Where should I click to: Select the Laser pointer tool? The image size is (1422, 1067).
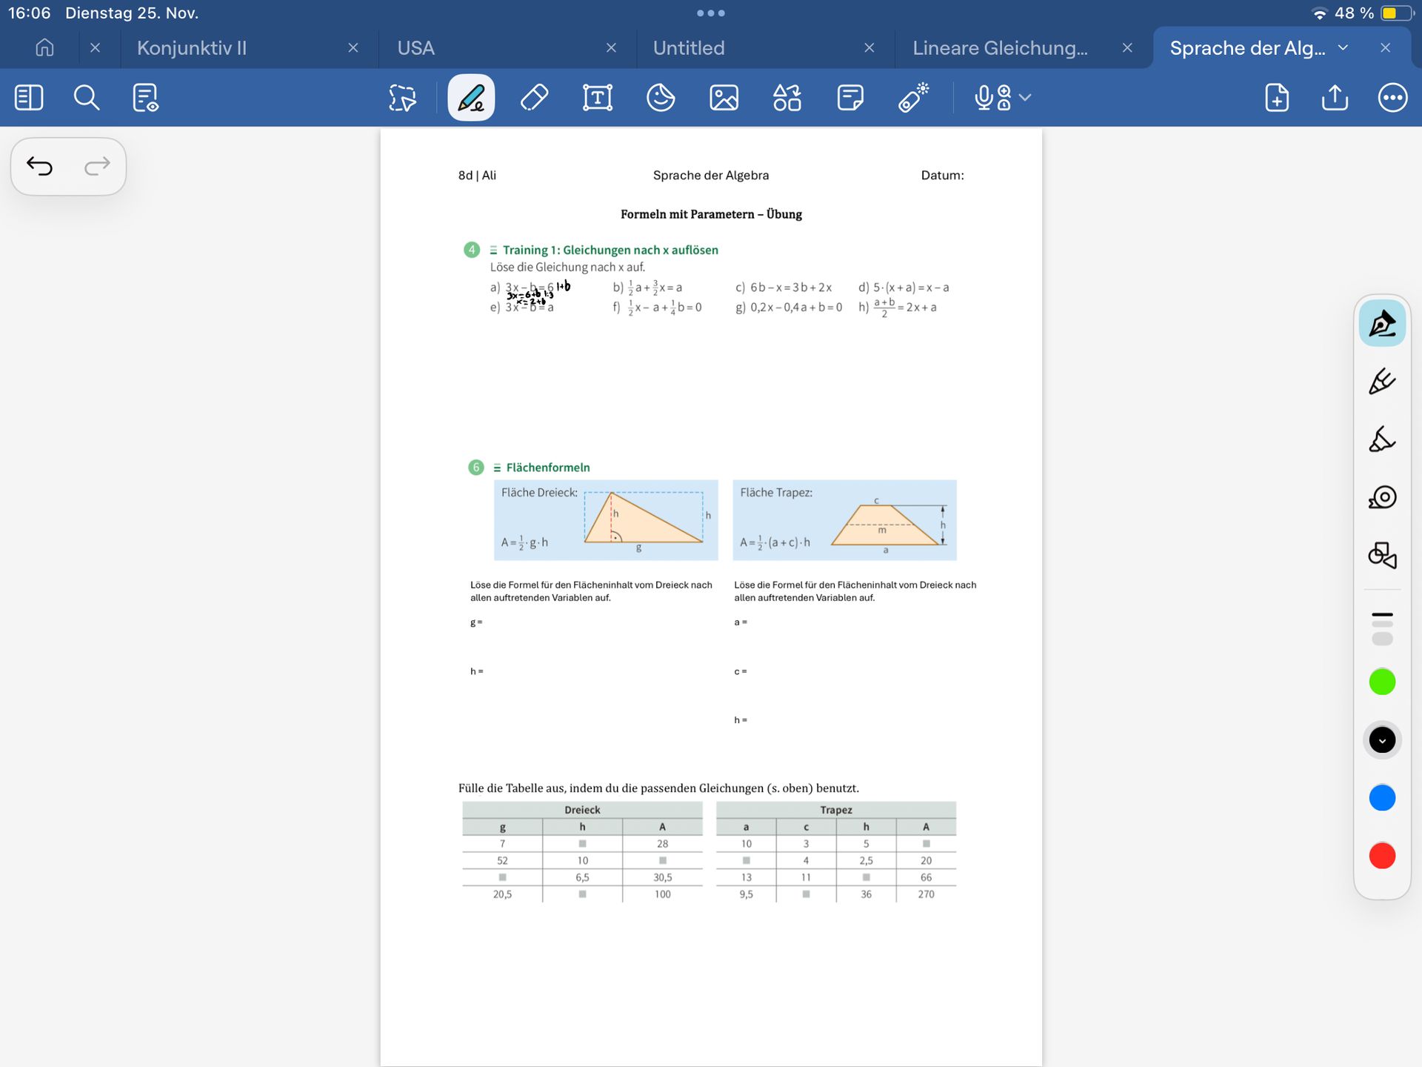pyautogui.click(x=913, y=98)
